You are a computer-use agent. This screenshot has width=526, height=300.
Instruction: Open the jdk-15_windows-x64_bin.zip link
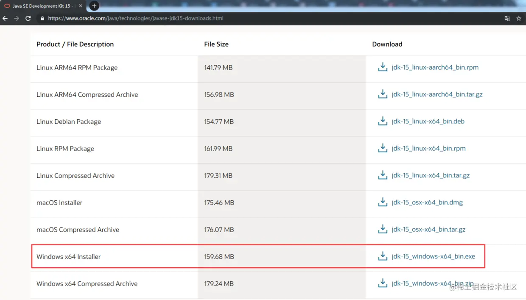pyautogui.click(x=433, y=283)
